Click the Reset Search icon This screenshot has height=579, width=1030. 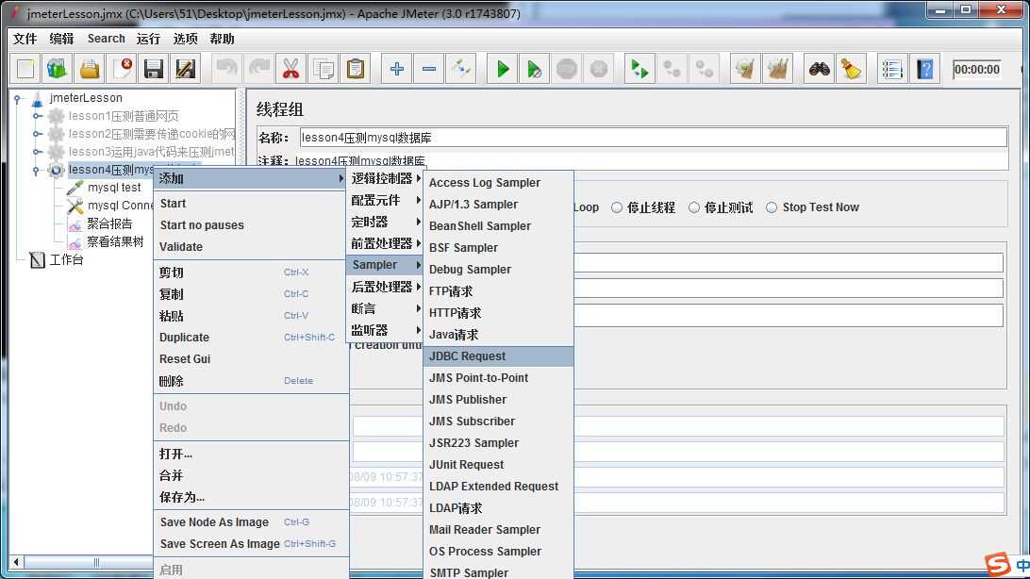(852, 69)
